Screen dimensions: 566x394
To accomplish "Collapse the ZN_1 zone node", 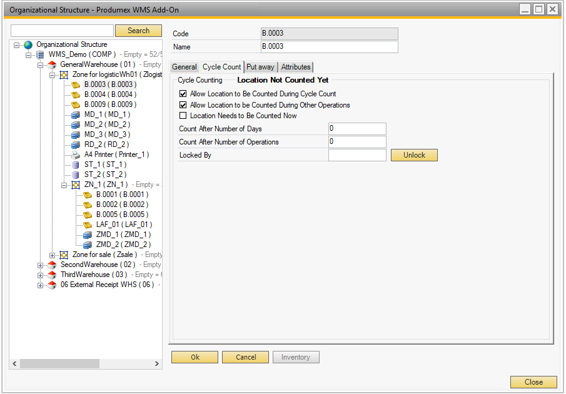I will (64, 184).
